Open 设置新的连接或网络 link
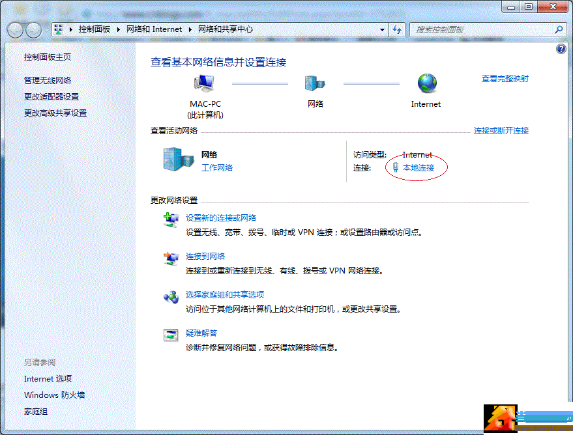Viewport: 573px width, 435px height. tap(221, 218)
